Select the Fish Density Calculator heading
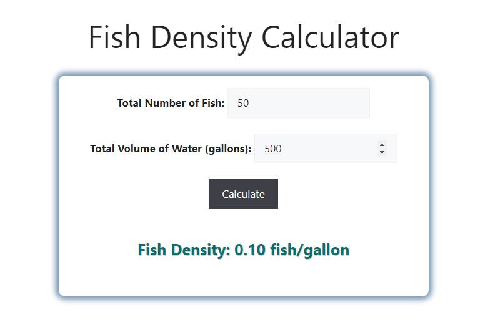The height and width of the screenshot is (322, 478). pyautogui.click(x=244, y=37)
